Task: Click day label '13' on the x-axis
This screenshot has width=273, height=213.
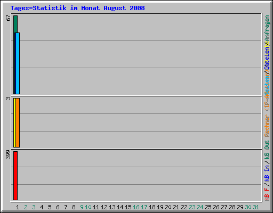Action: point(112,207)
